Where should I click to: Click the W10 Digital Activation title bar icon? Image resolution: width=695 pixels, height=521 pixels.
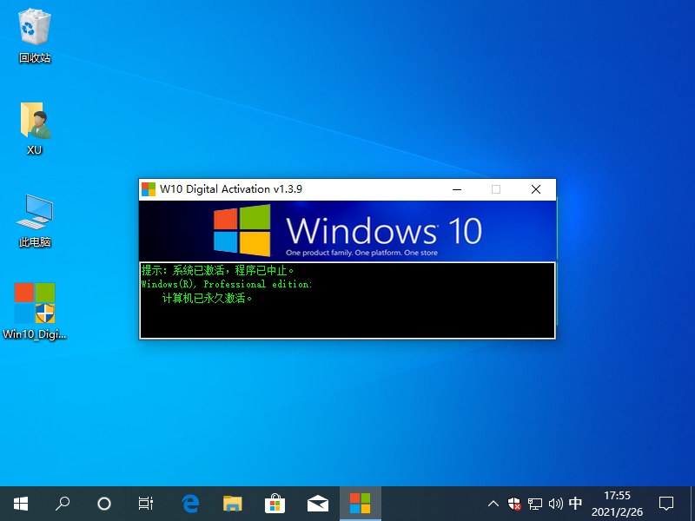(149, 189)
